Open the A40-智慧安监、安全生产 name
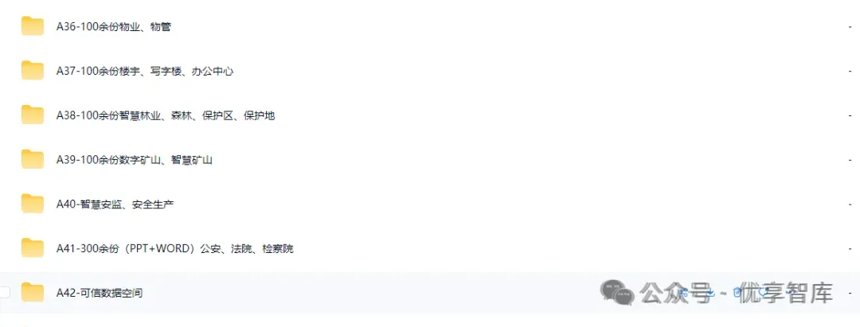The width and height of the screenshot is (860, 327). pos(115,204)
